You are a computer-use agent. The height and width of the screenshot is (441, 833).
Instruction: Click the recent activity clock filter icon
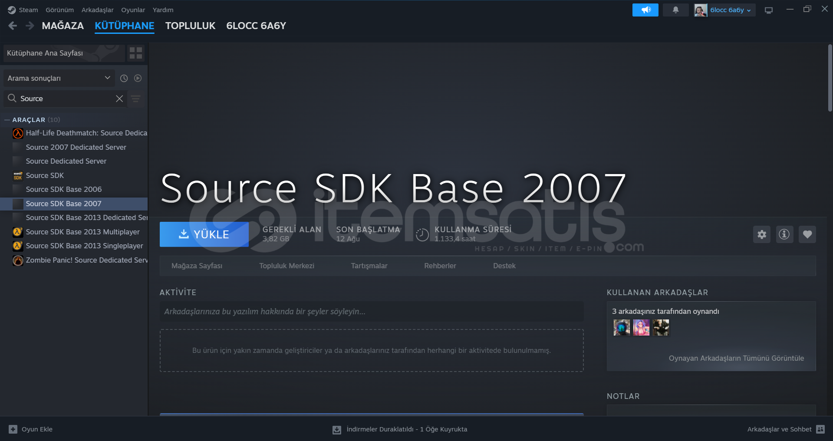coord(124,78)
